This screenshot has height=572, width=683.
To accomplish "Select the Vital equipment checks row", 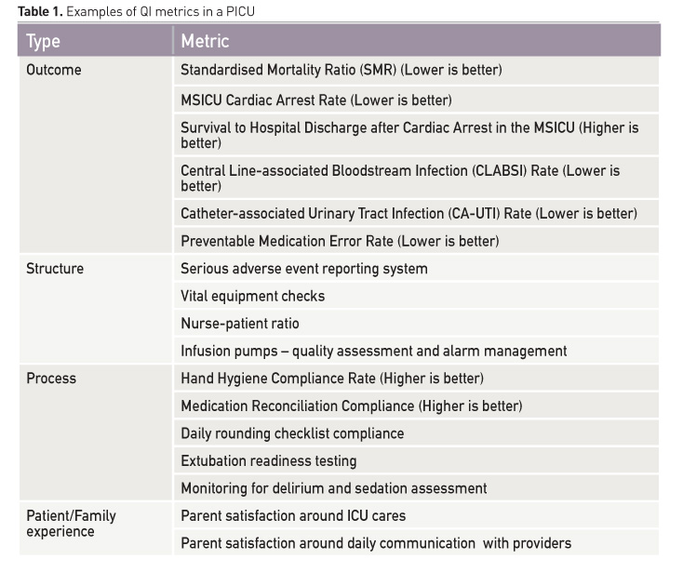I will coord(253,297).
